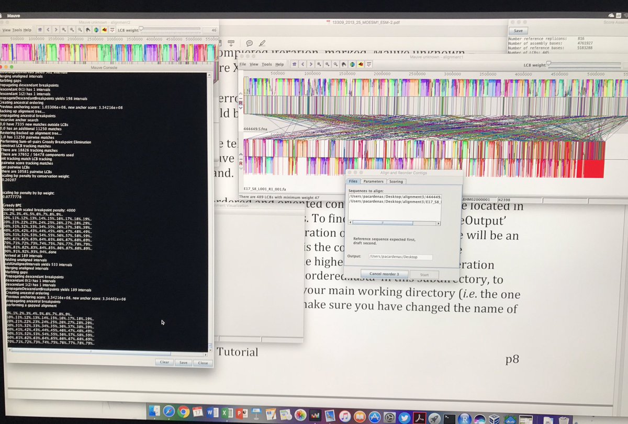Click third magnifier icon in alignment2 toolbar
Image resolution: width=628 pixels, height=424 pixels.
click(x=80, y=30)
